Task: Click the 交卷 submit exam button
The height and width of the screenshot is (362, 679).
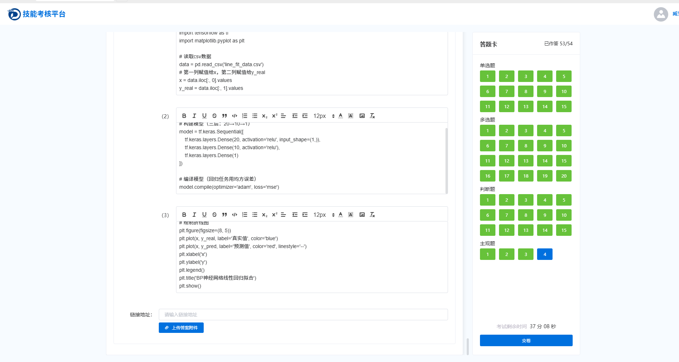Action: [x=526, y=340]
